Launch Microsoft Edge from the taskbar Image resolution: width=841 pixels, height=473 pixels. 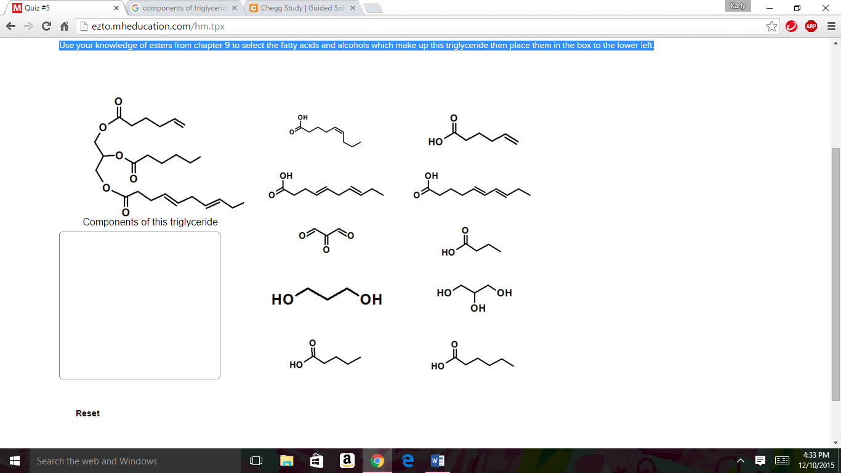(408, 460)
